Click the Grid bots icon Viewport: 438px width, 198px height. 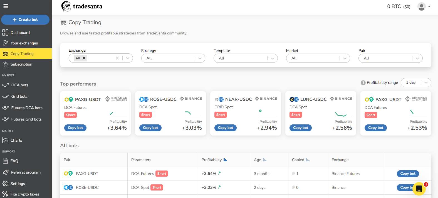tap(6, 96)
